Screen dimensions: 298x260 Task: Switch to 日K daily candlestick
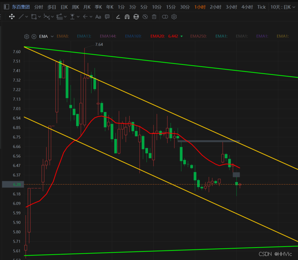(x=64, y=7)
